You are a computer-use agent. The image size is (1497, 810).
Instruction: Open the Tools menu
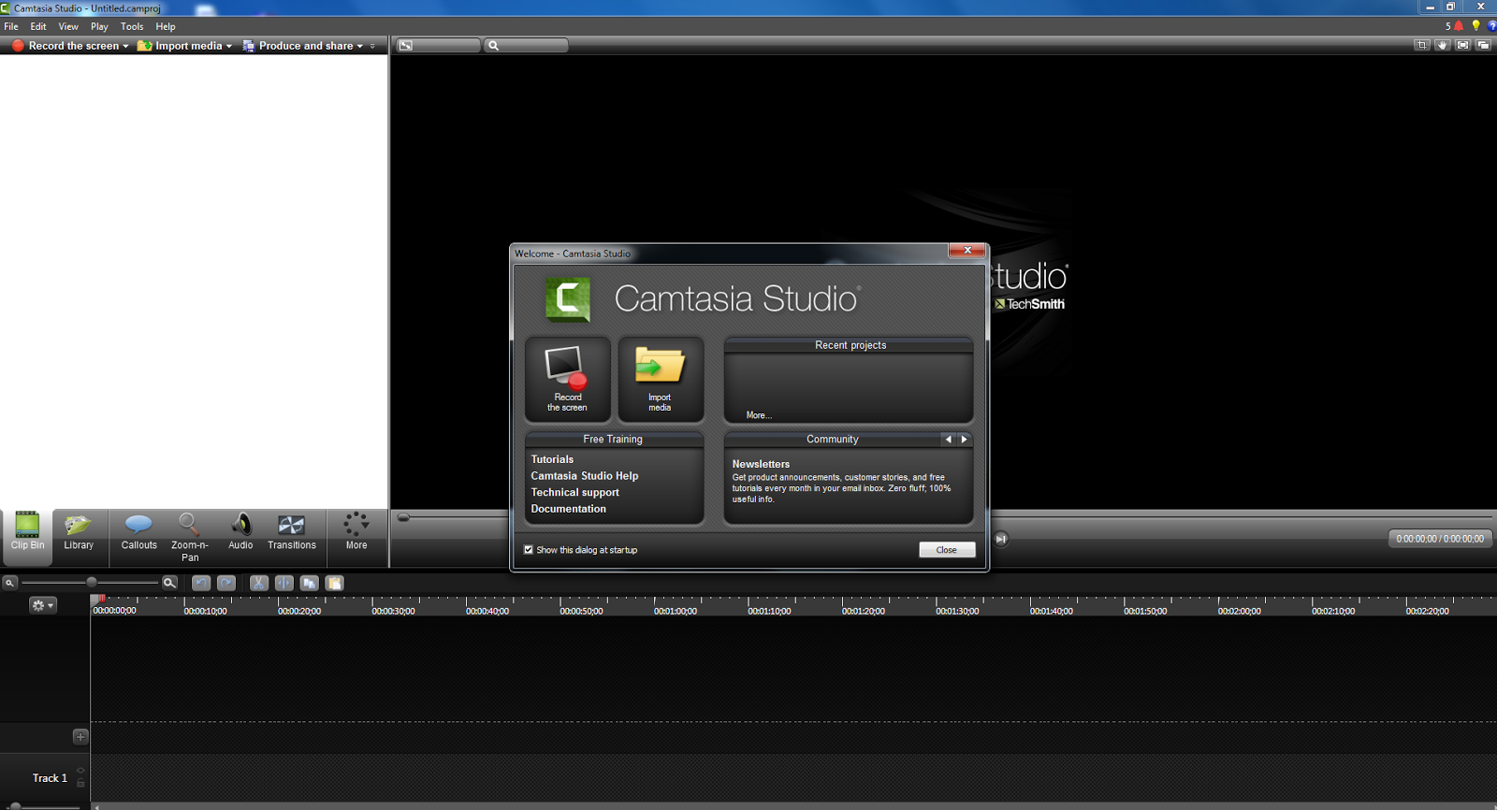132,26
